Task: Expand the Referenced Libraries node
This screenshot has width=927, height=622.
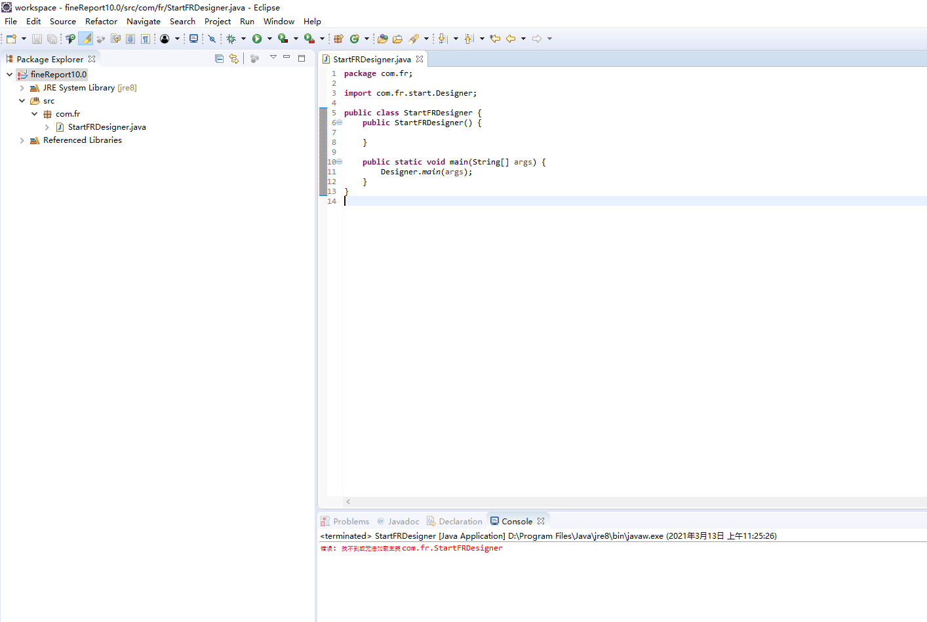Action: click(x=22, y=140)
